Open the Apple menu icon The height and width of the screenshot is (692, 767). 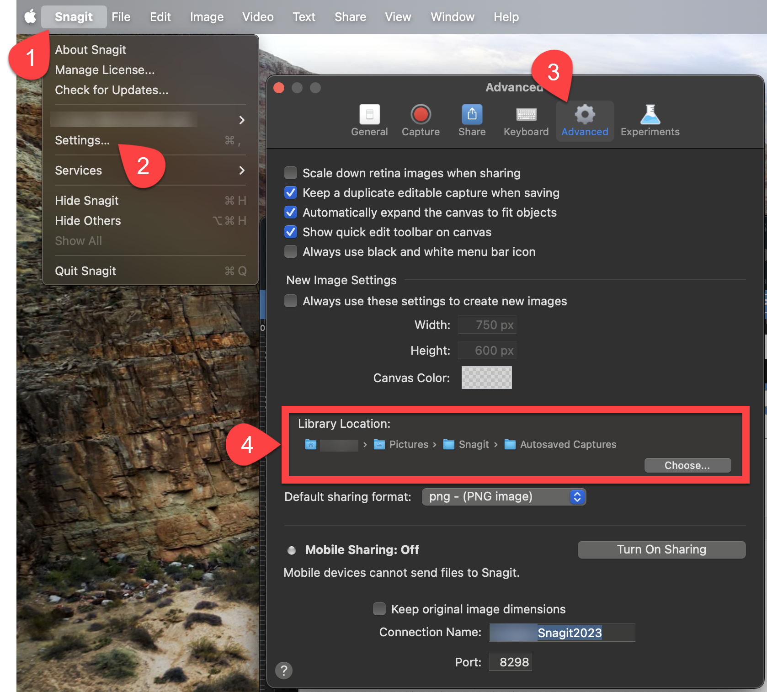(30, 17)
